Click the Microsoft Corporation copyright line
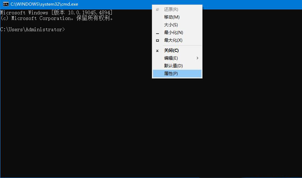302x178 pixels. coord(57,18)
